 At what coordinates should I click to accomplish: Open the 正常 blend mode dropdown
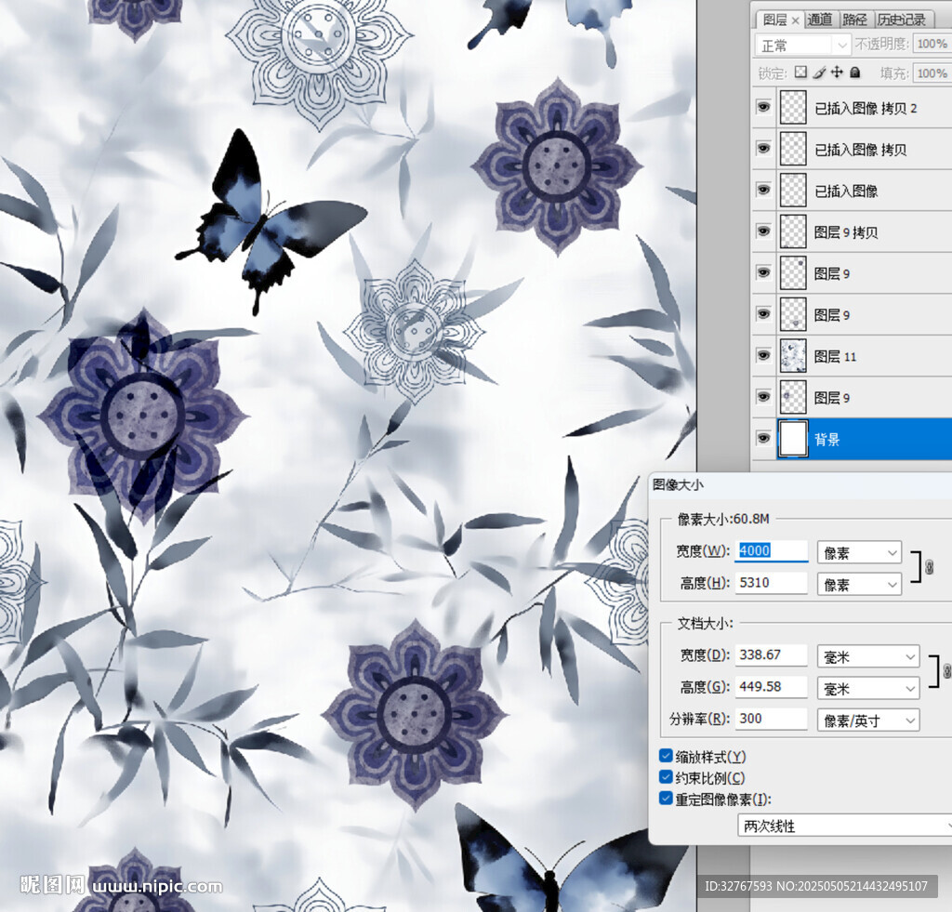[x=804, y=45]
